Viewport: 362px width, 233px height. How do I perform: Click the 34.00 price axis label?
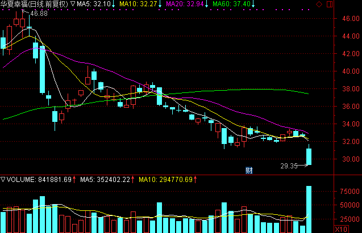(x=351, y=124)
